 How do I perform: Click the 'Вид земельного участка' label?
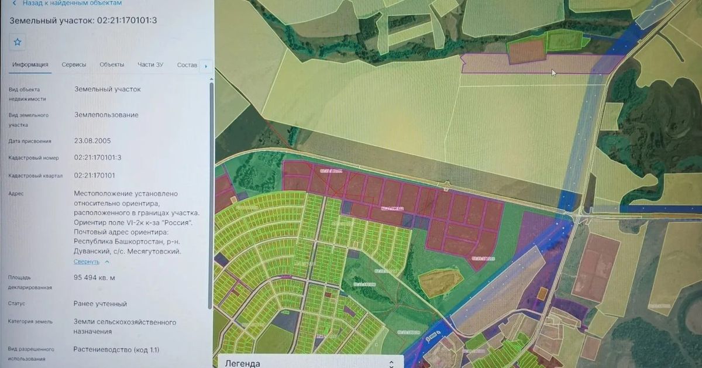tap(29, 120)
